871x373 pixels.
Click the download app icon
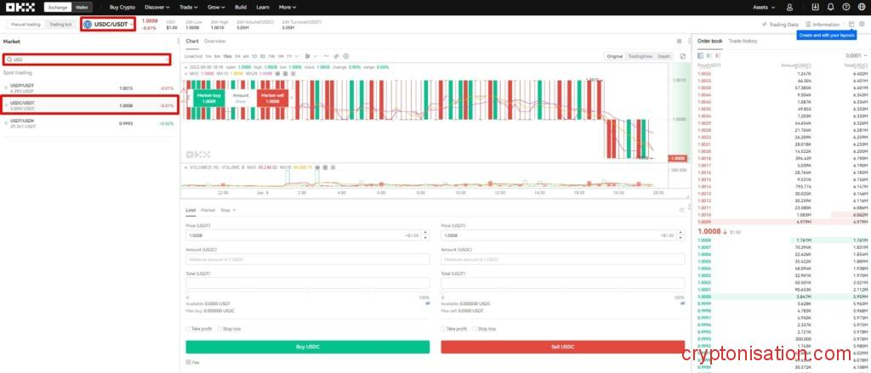pos(817,7)
